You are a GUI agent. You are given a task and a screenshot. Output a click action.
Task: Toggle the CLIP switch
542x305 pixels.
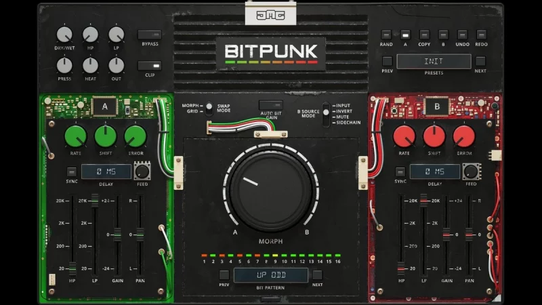[x=150, y=66]
